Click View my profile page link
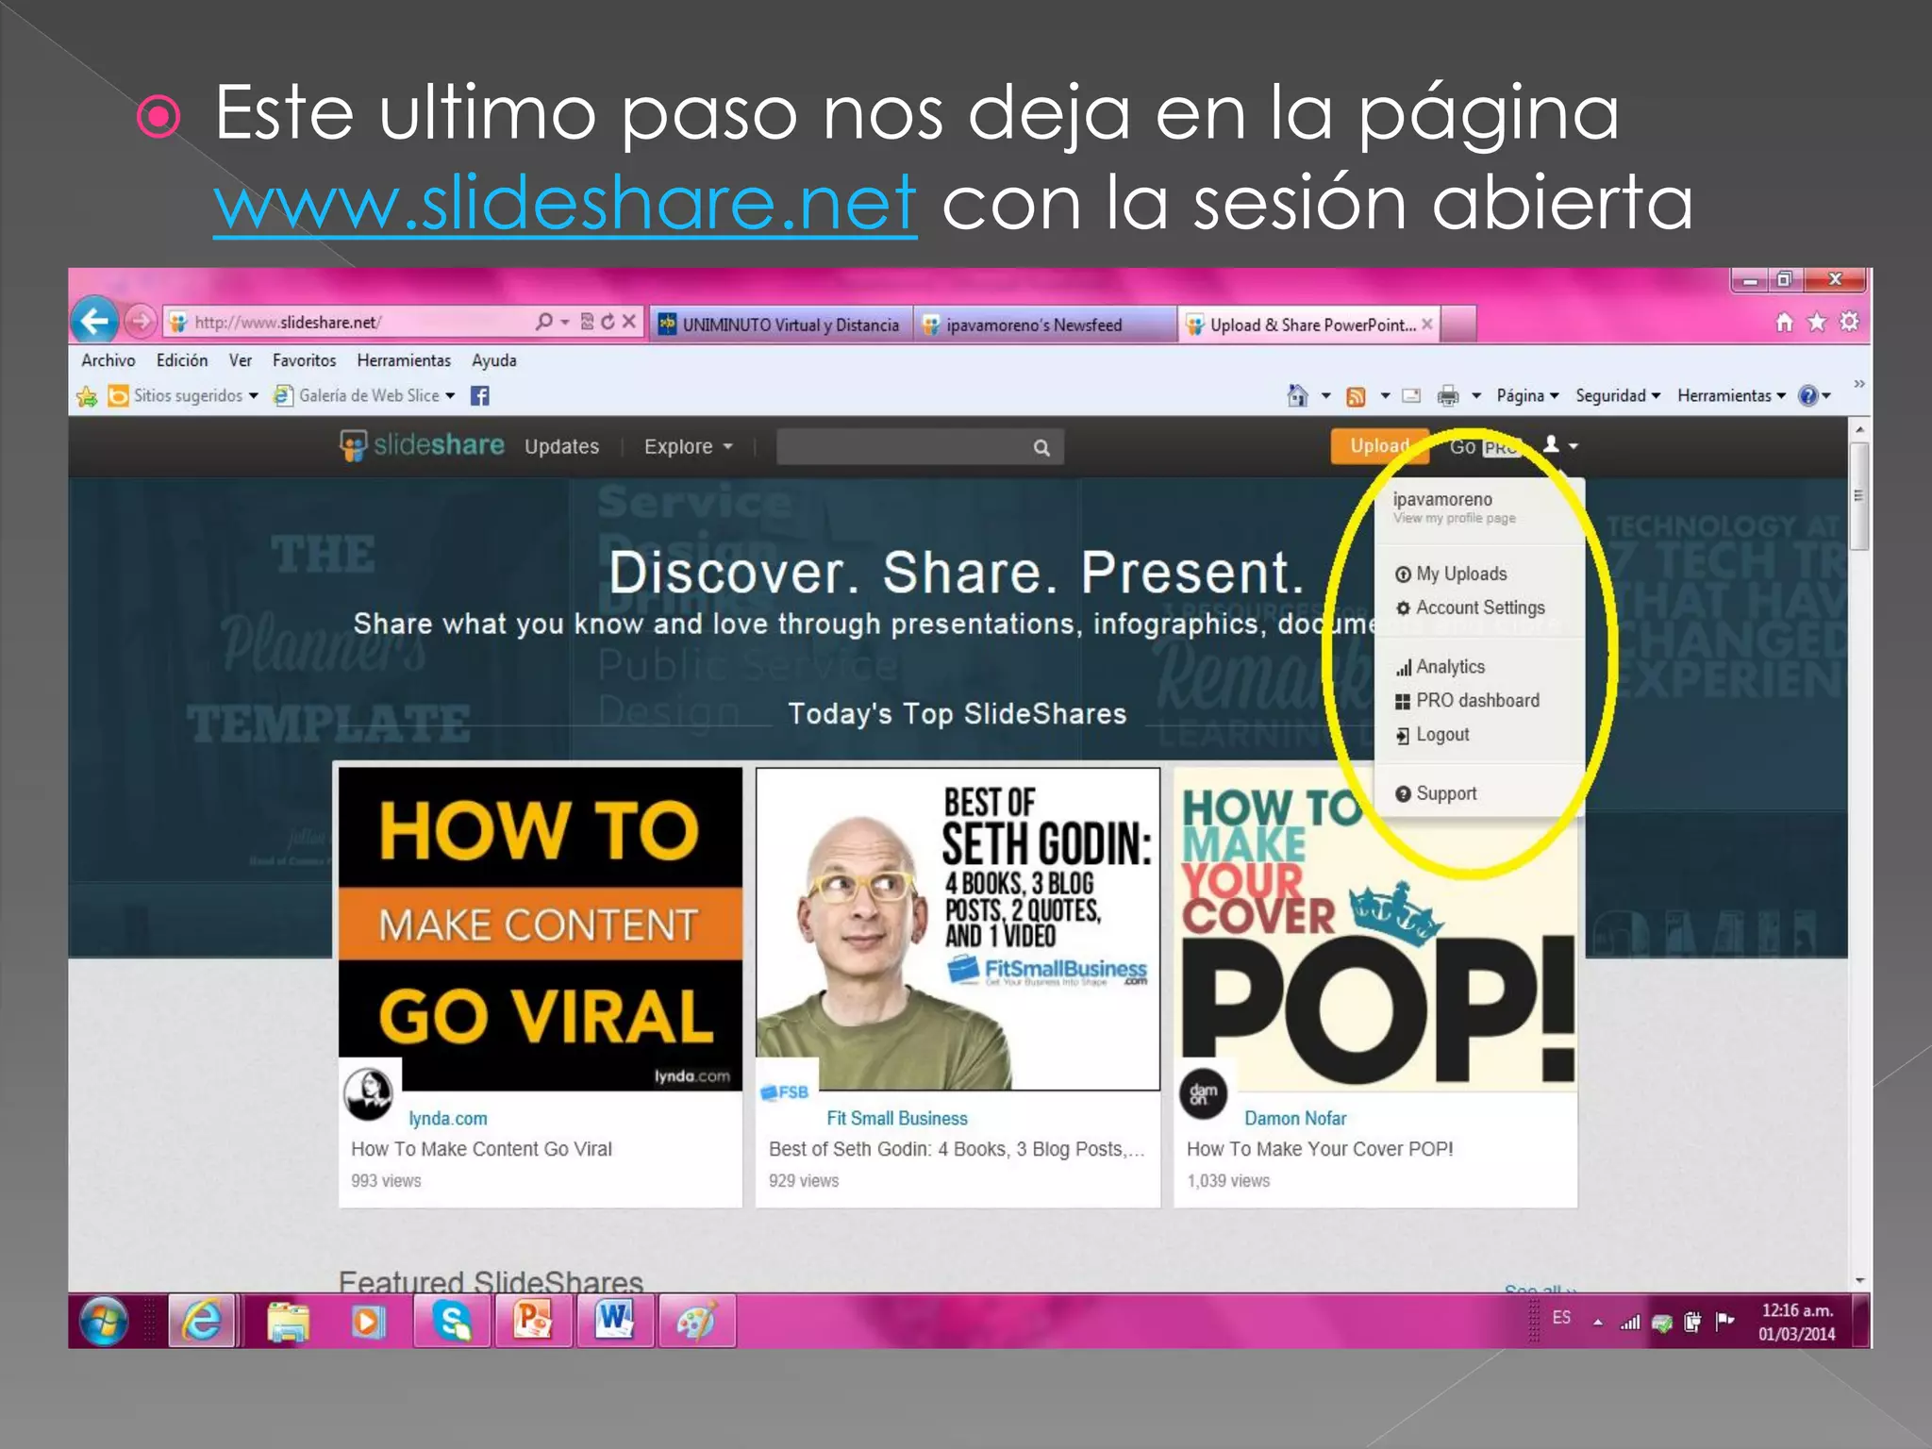Screen dimensions: 1932x1449 click(x=1454, y=518)
